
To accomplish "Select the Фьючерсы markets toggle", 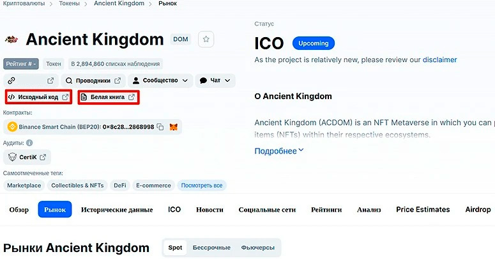I will (257, 247).
